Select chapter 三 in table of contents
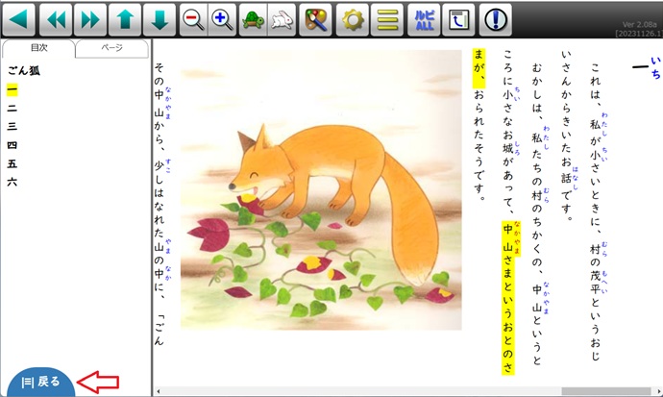The width and height of the screenshot is (663, 397). 12,126
